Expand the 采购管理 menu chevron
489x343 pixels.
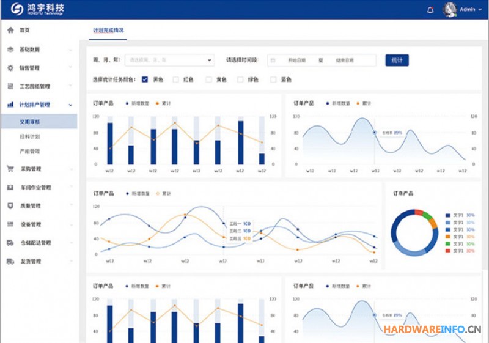(72, 169)
